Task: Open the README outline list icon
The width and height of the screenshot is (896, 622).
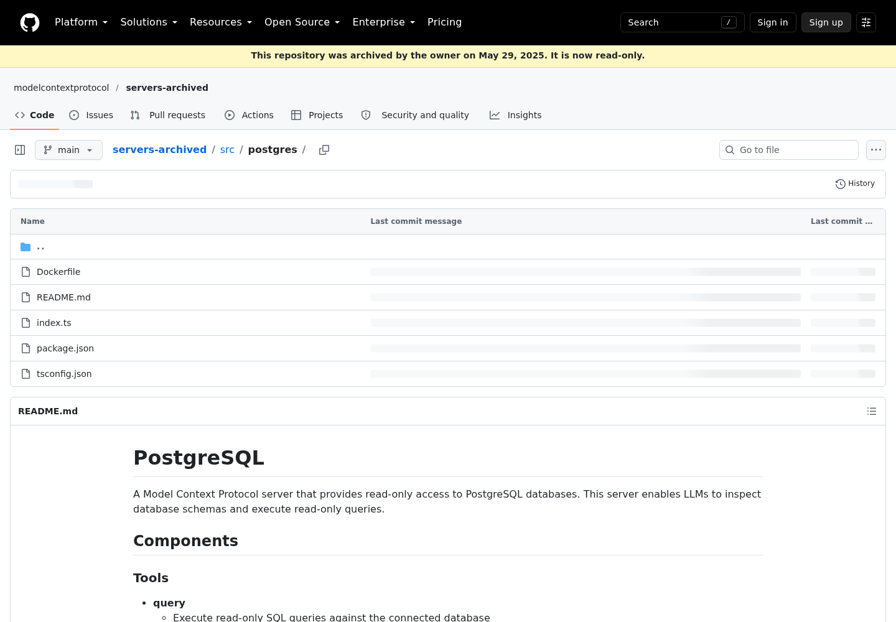Action: coord(872,411)
